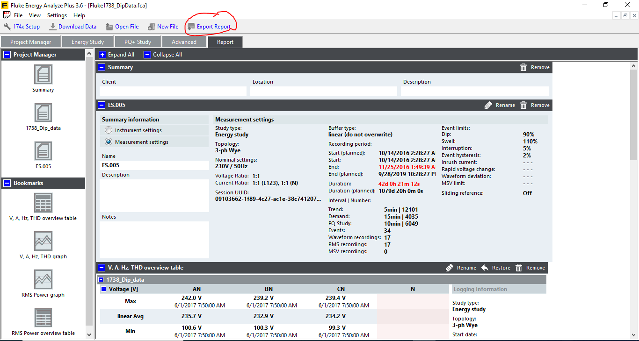Click Open File in the toolbar
639x341 pixels.
122,27
